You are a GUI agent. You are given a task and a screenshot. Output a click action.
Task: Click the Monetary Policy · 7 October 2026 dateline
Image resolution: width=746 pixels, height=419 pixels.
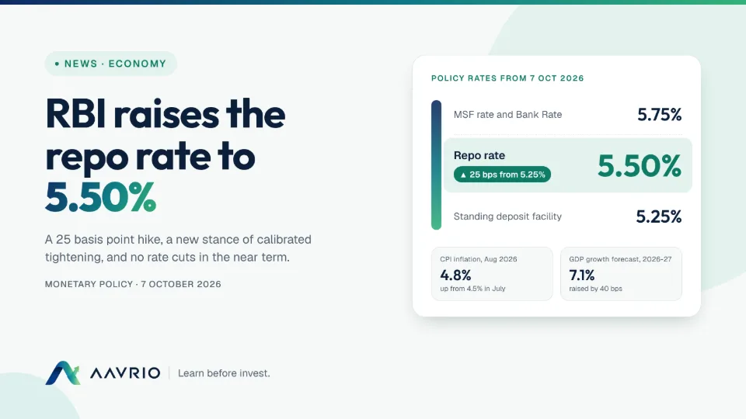133,284
